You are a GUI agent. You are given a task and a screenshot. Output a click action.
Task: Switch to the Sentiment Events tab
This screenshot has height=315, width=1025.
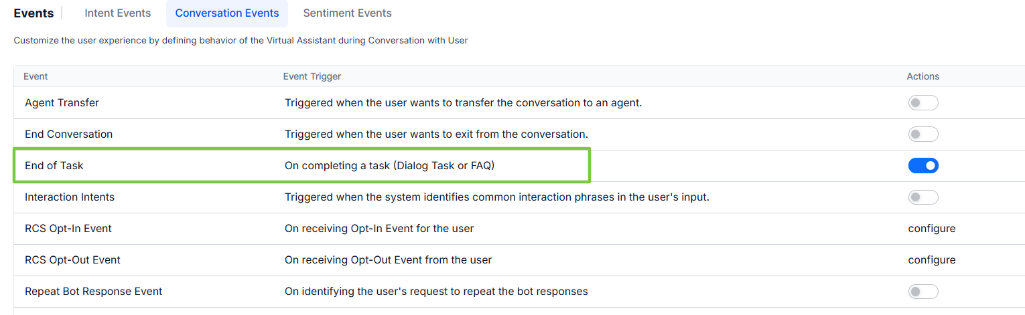347,13
